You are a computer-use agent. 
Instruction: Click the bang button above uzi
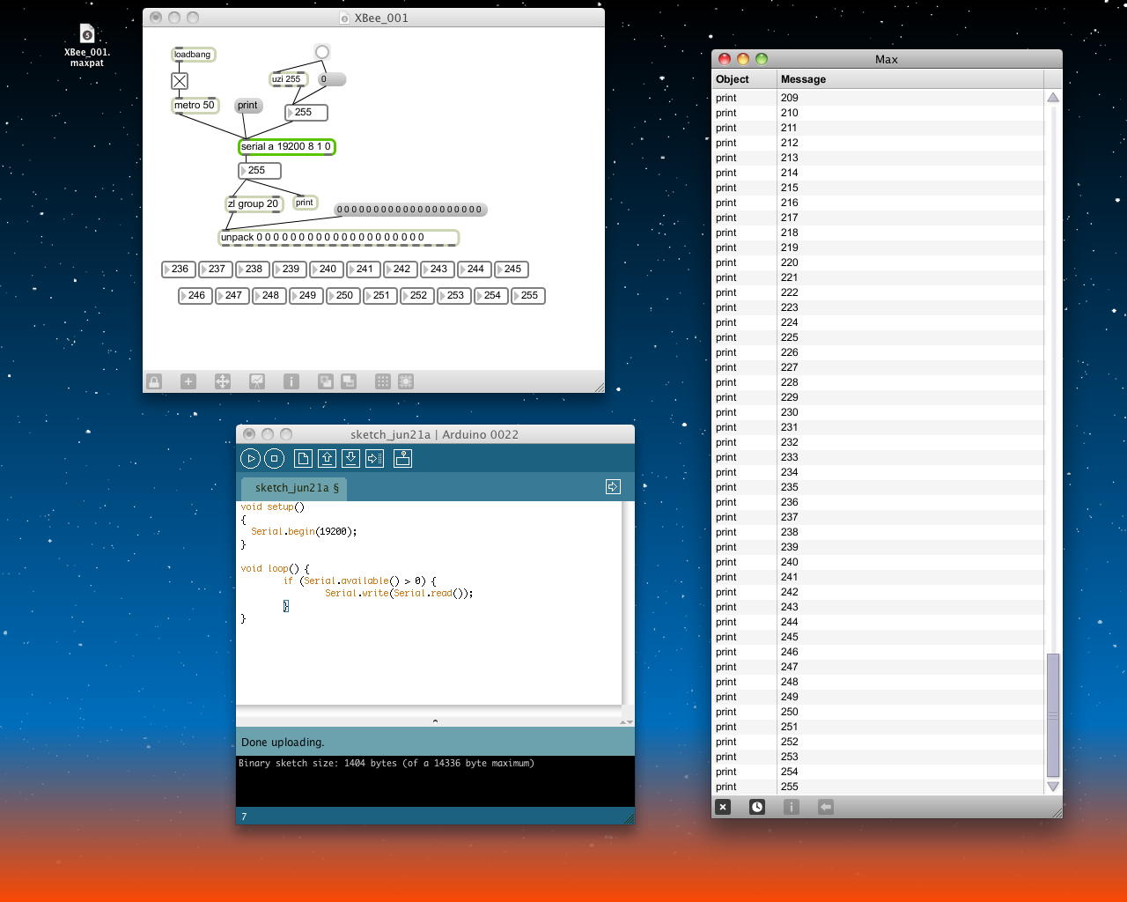point(322,53)
